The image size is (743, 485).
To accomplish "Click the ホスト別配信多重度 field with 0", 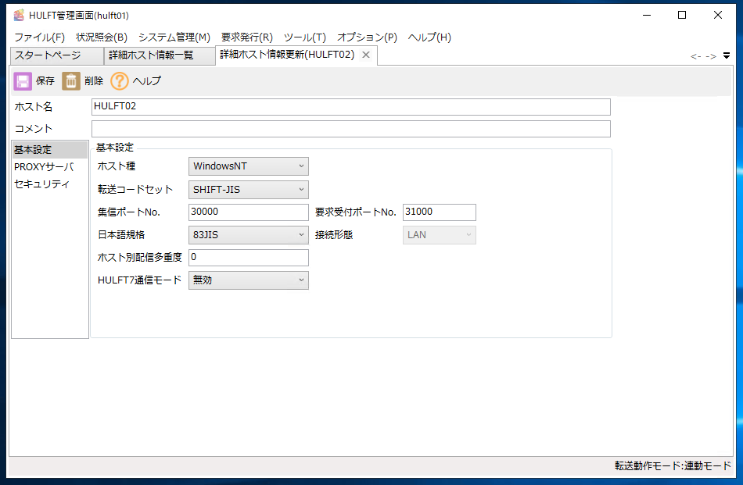I will click(248, 258).
